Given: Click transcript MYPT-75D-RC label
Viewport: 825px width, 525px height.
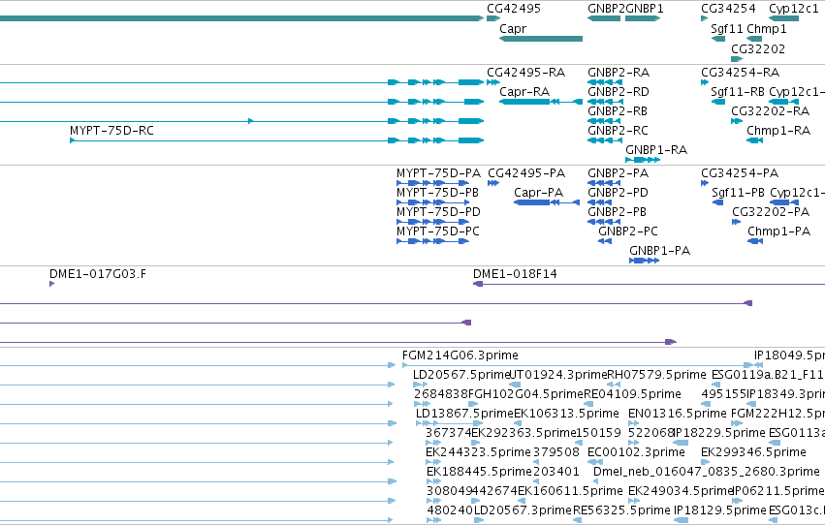Looking at the screenshot, I should (111, 131).
